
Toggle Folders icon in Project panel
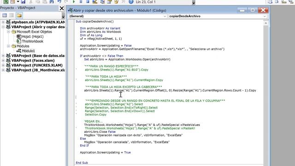pos(19,15)
